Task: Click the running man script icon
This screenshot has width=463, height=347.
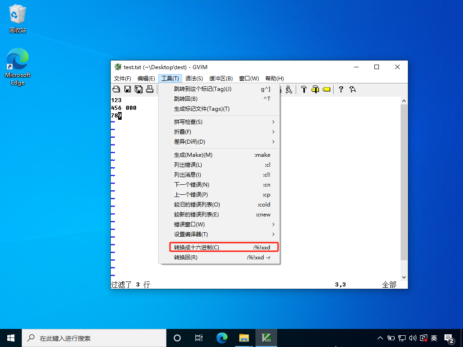Action: pyautogui.click(x=289, y=89)
